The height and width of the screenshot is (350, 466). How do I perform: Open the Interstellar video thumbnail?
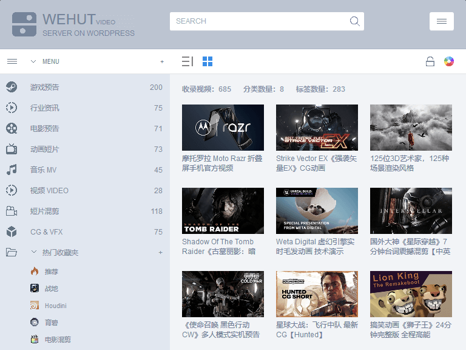[411, 211]
